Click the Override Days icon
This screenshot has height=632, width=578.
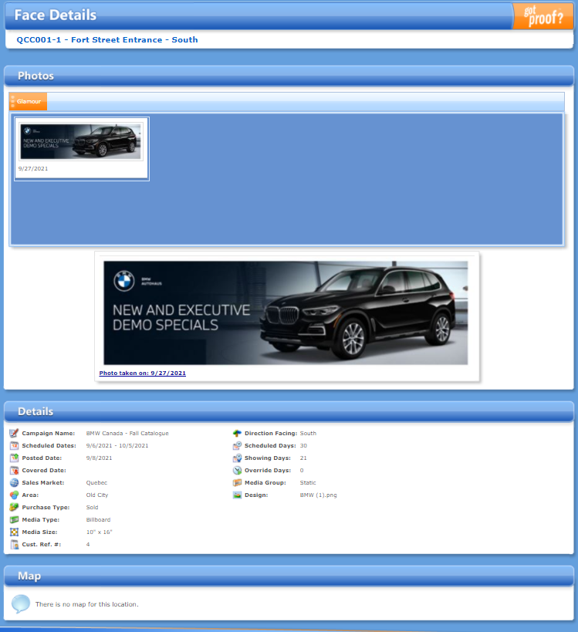point(238,471)
